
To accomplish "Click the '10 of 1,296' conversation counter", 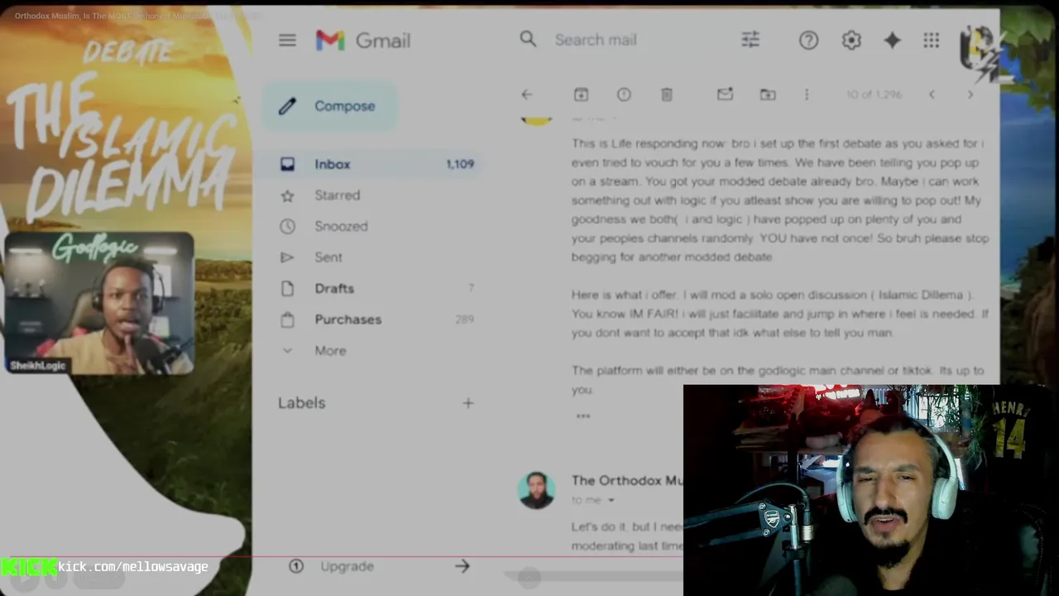I will (x=873, y=94).
